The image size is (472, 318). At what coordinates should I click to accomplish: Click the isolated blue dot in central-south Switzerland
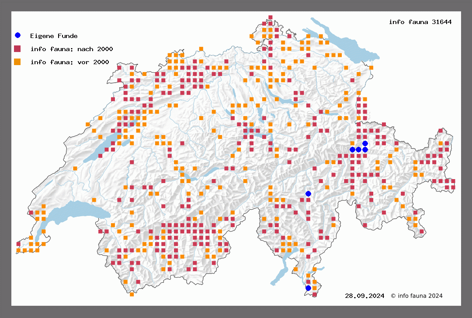[x=308, y=194]
